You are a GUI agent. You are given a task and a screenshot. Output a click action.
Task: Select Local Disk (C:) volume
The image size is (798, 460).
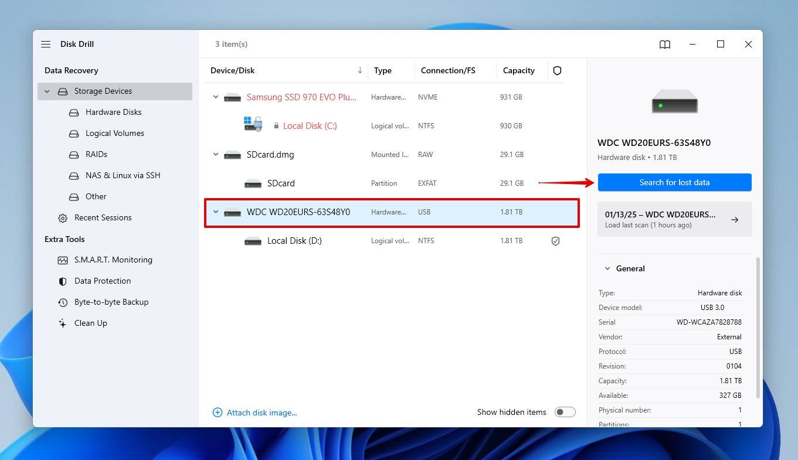(310, 126)
